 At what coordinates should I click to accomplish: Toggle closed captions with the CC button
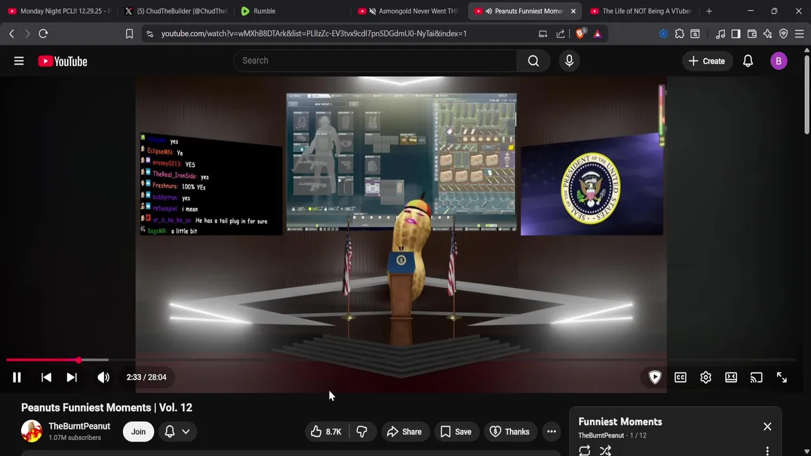(x=680, y=377)
